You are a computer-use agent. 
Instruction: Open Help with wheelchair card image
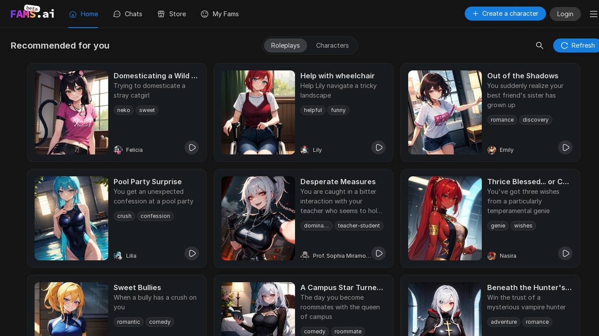[x=258, y=113]
